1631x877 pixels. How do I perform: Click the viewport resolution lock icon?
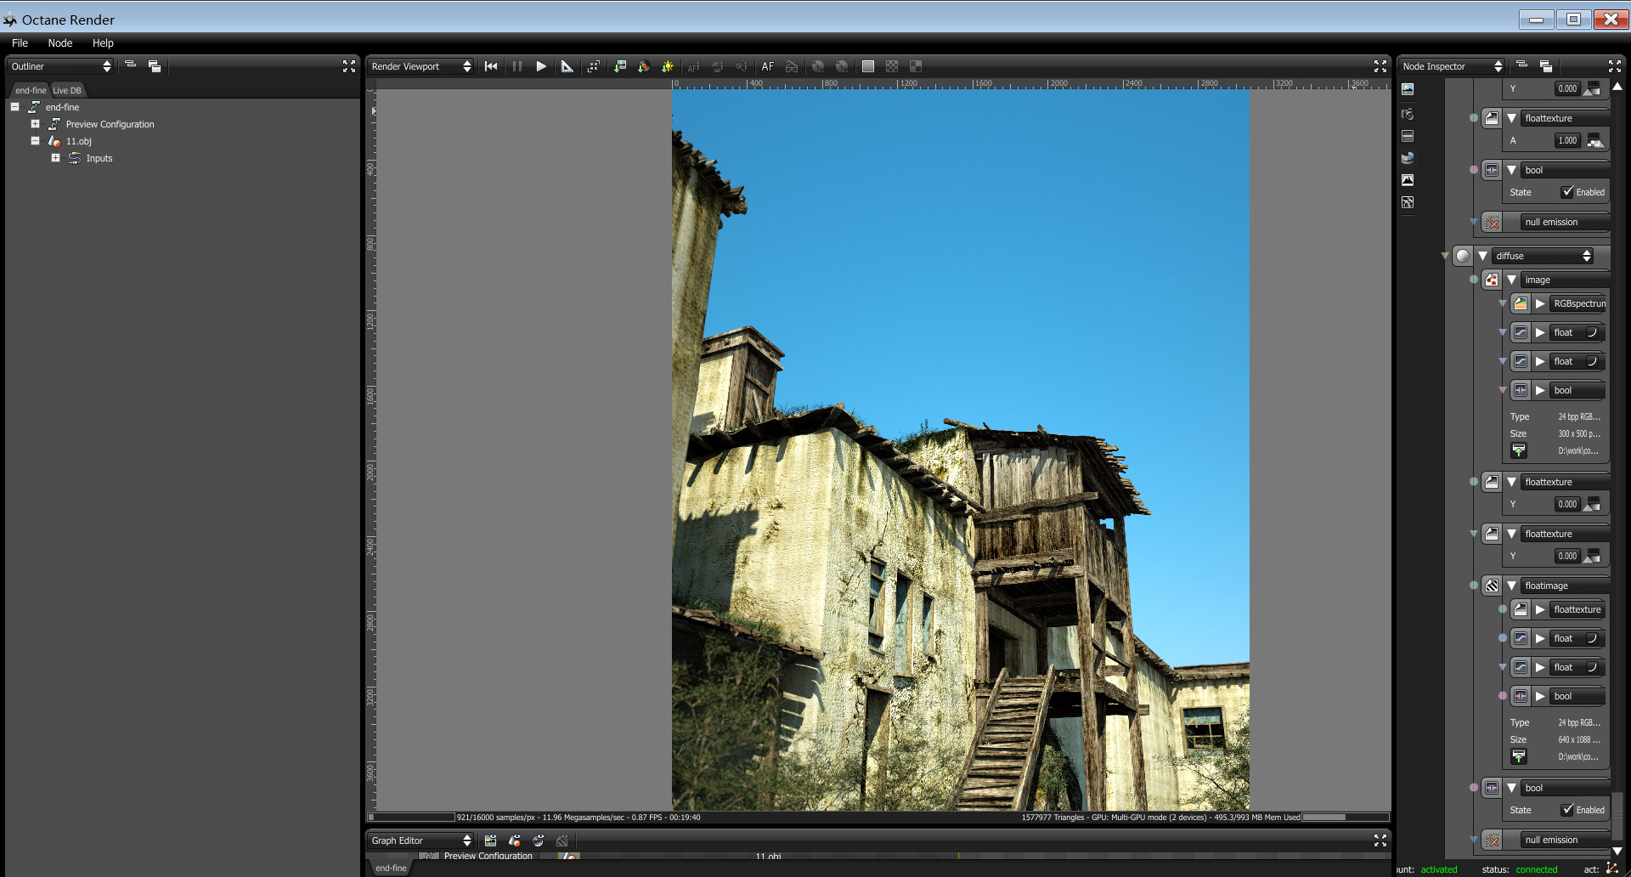[567, 66]
